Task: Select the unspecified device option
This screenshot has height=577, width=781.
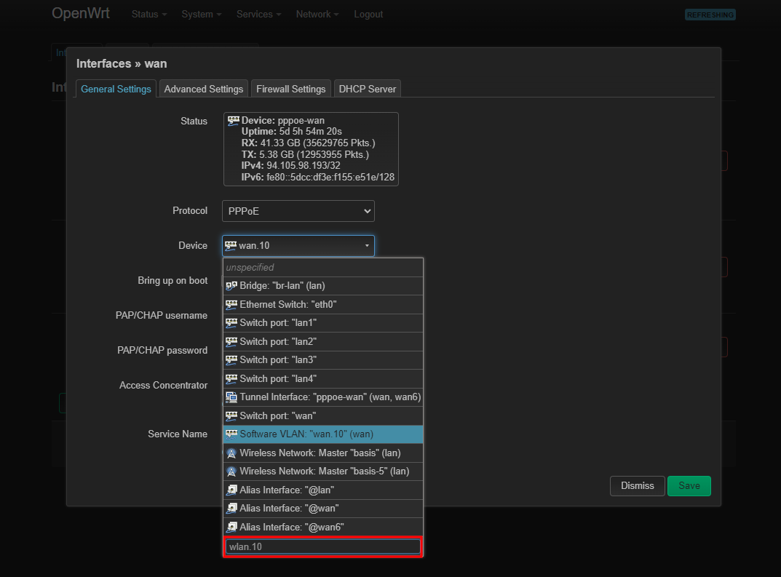Action: point(322,268)
